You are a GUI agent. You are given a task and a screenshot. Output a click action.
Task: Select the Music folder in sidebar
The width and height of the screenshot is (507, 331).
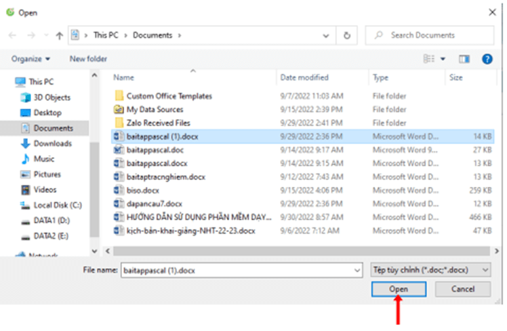click(x=44, y=159)
